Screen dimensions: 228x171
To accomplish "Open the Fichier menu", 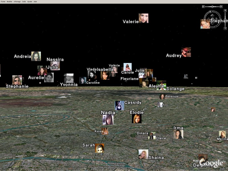I will point(3,1).
